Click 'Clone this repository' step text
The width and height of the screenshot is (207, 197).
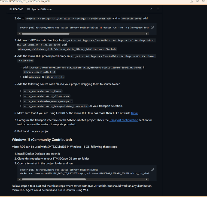click(53, 159)
